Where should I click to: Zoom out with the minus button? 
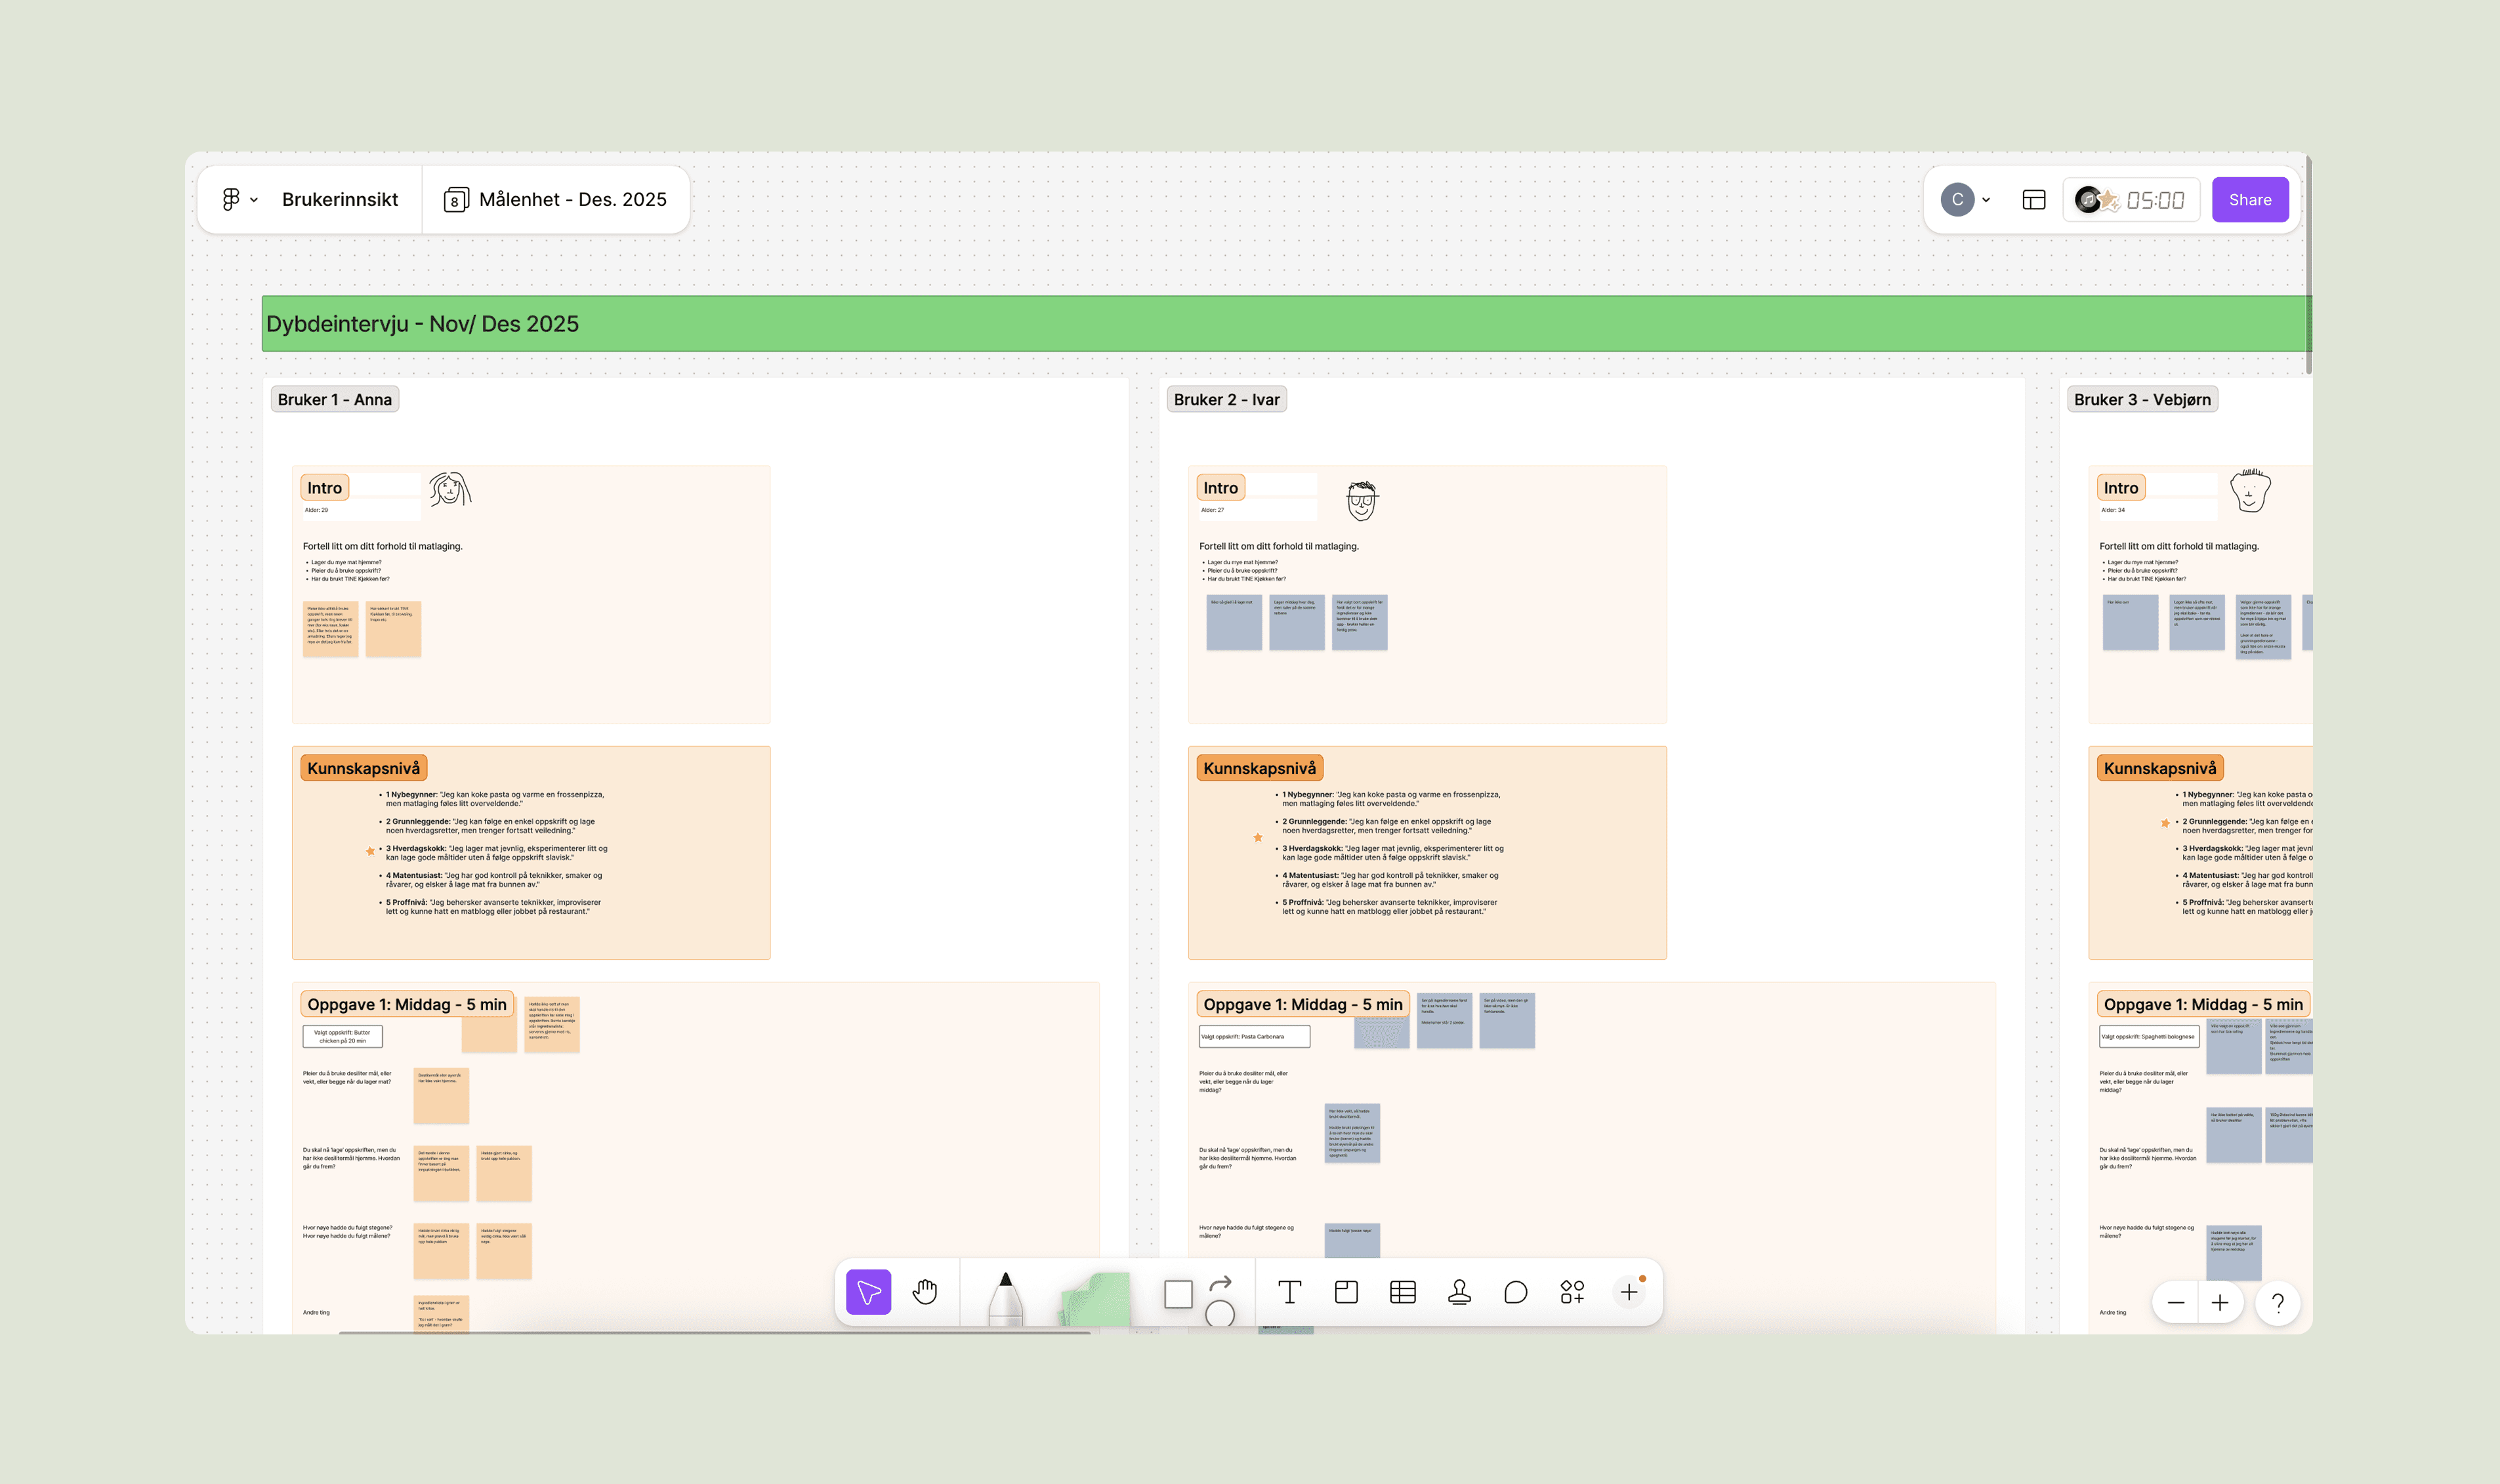coord(2175,1303)
